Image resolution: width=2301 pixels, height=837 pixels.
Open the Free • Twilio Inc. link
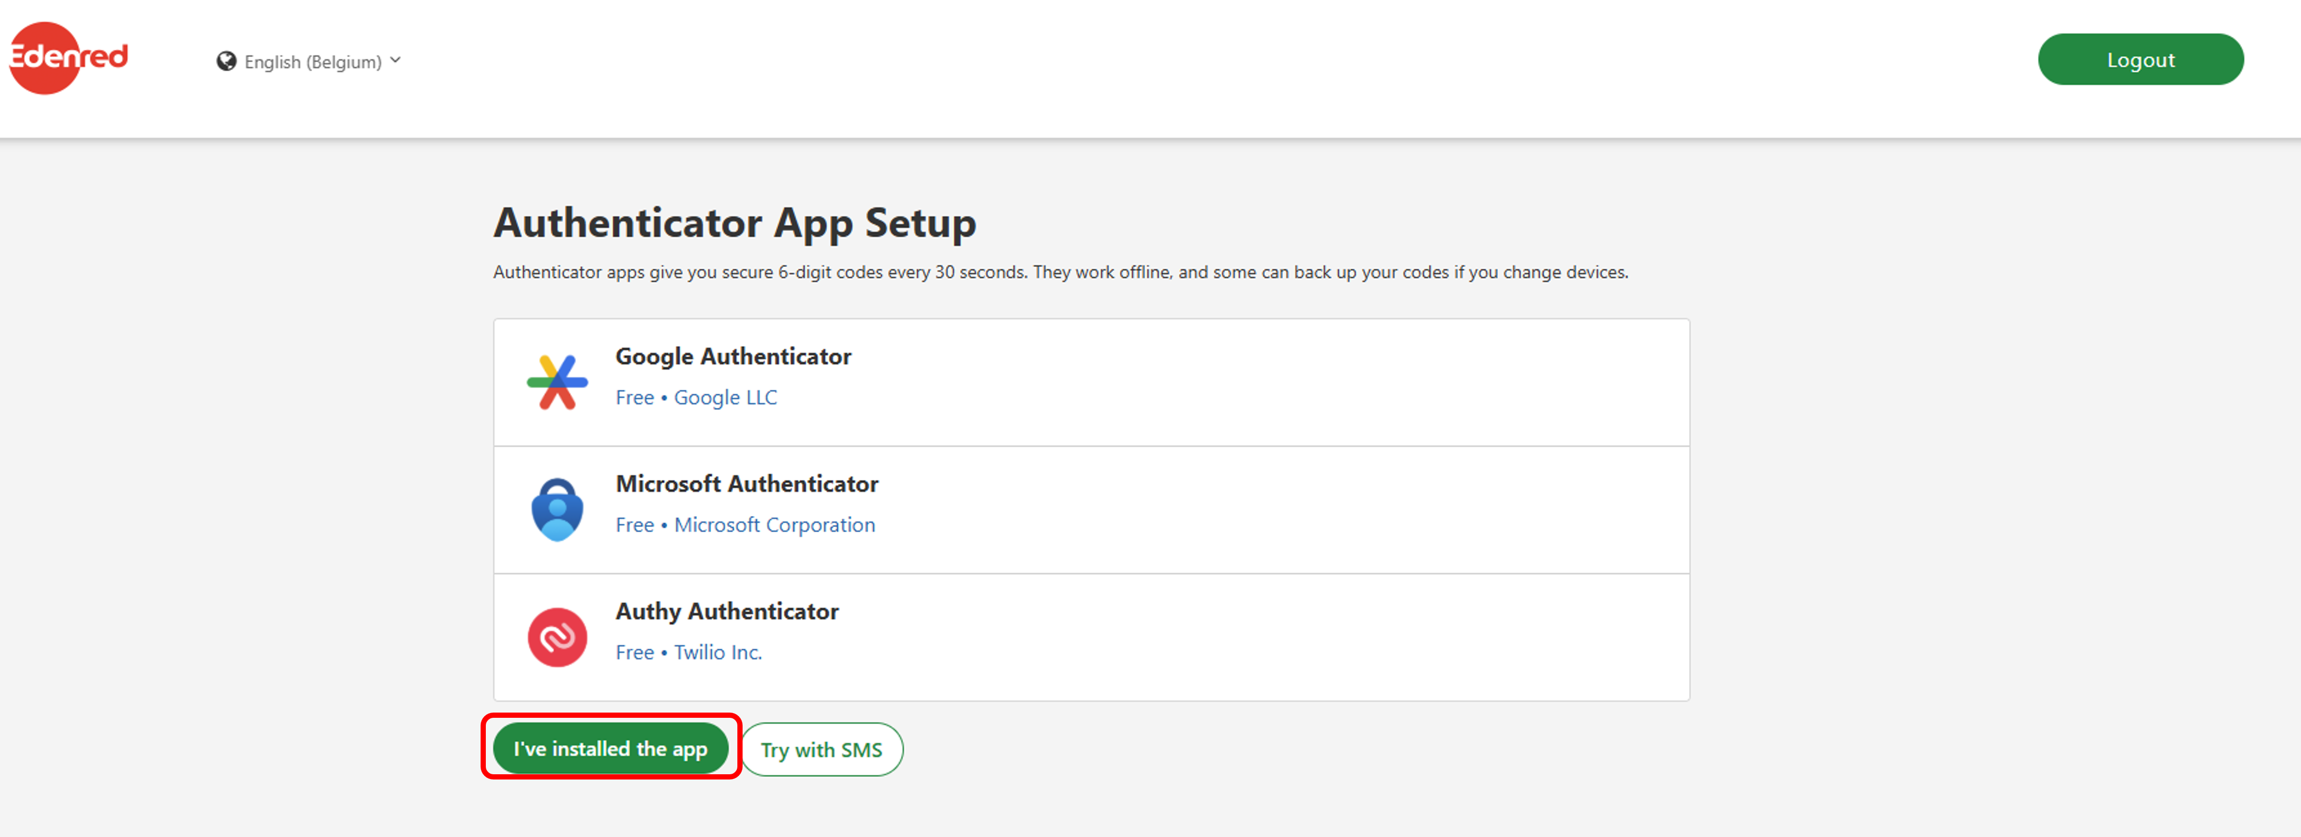tap(689, 652)
